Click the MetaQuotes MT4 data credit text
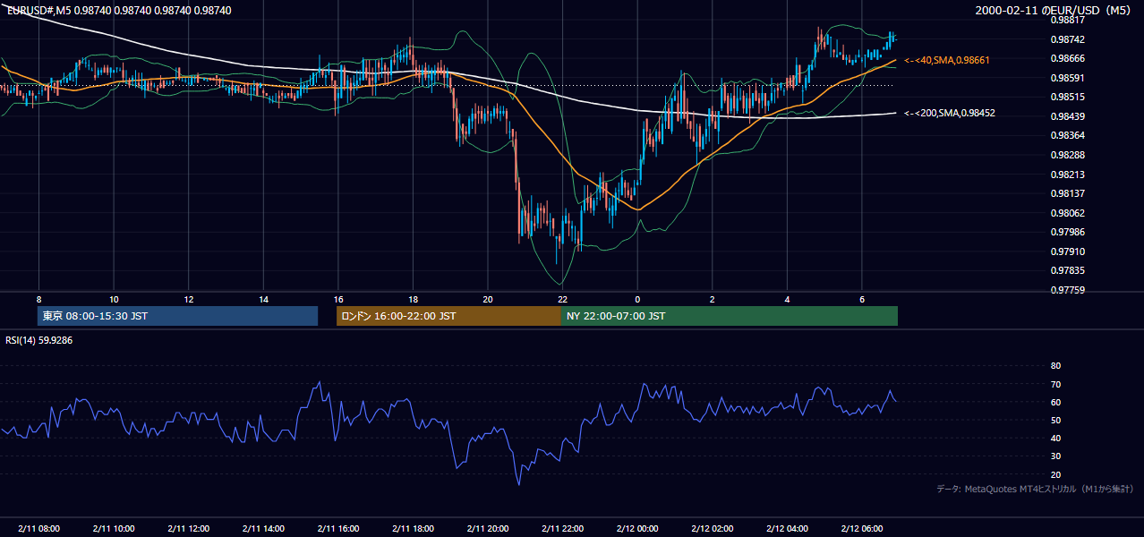This screenshot has height=537, width=1144. (1035, 489)
